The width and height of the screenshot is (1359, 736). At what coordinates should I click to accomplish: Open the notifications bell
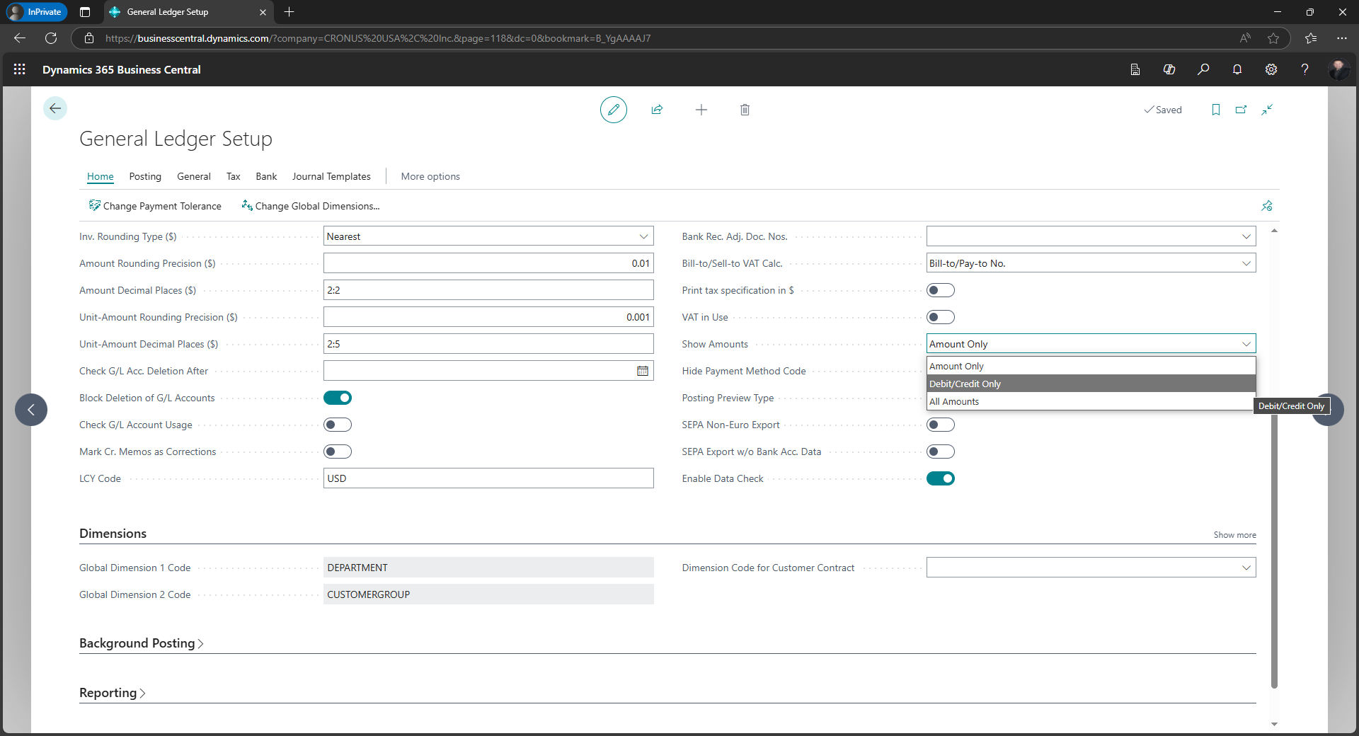pyautogui.click(x=1237, y=69)
